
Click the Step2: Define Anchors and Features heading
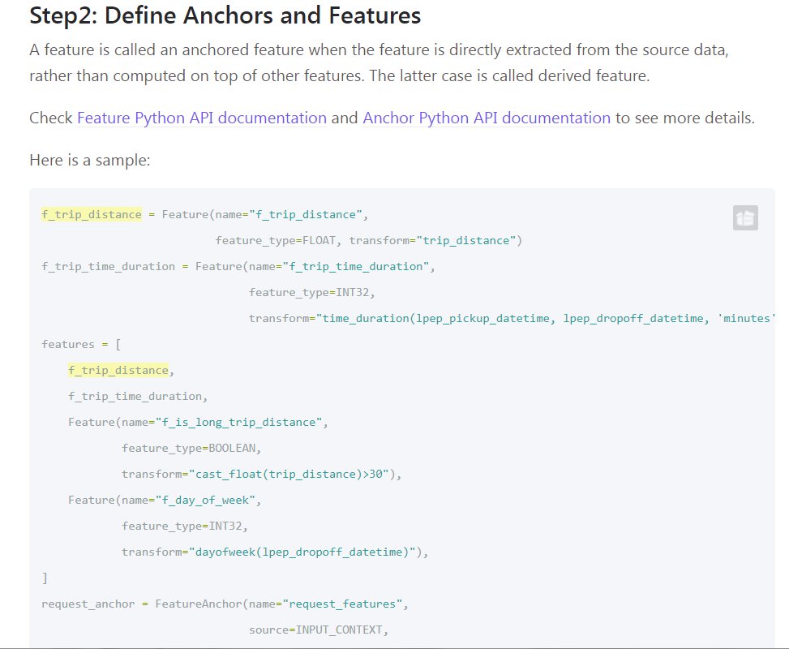pyautogui.click(x=225, y=15)
